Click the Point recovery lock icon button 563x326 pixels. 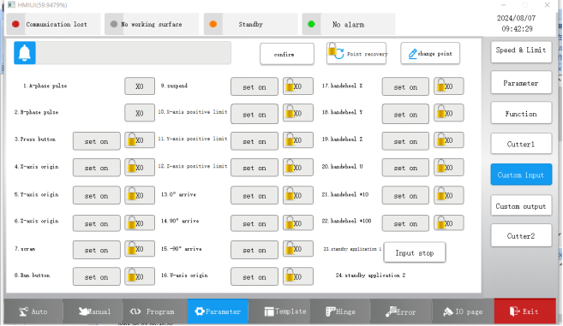point(356,53)
